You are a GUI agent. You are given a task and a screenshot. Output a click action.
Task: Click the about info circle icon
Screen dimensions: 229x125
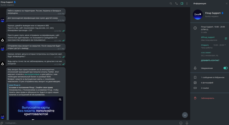pos(195,28)
